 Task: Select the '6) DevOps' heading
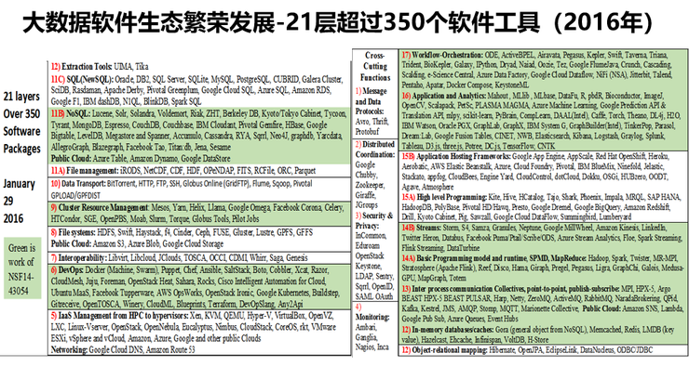[67, 270]
